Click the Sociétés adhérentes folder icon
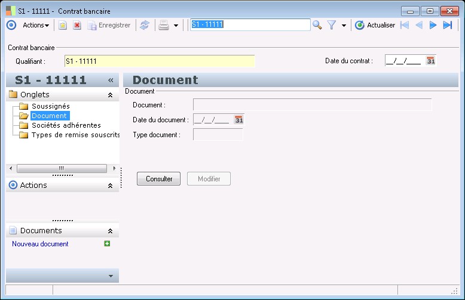Viewport: 465px width, 300px height. pyautogui.click(x=23, y=125)
